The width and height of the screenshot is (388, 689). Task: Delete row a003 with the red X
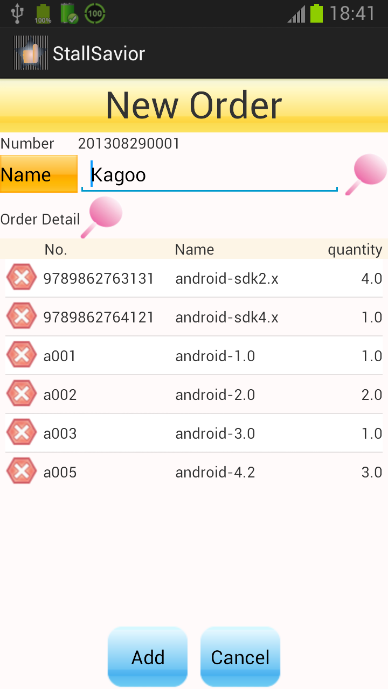pos(22,433)
